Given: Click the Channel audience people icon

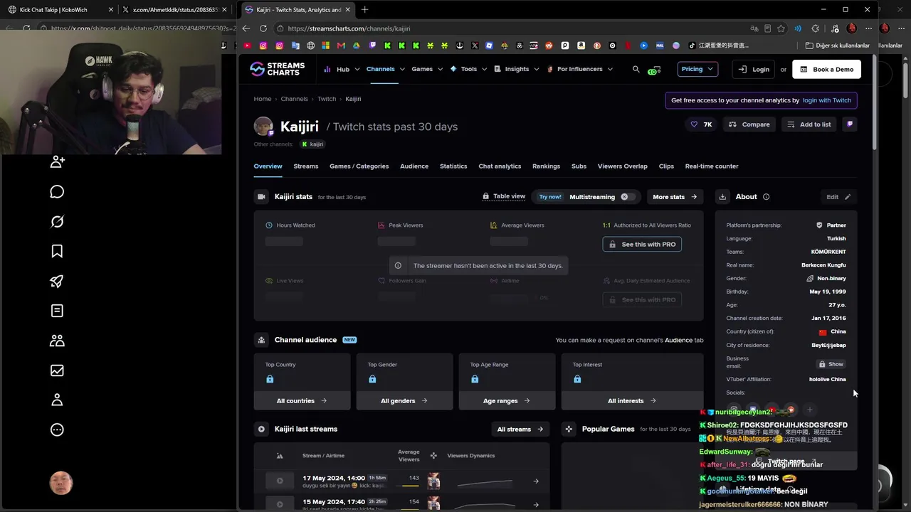Looking at the screenshot, I should 262,340.
